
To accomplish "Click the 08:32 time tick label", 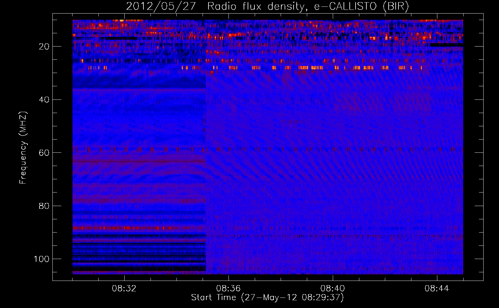I will tap(124, 289).
